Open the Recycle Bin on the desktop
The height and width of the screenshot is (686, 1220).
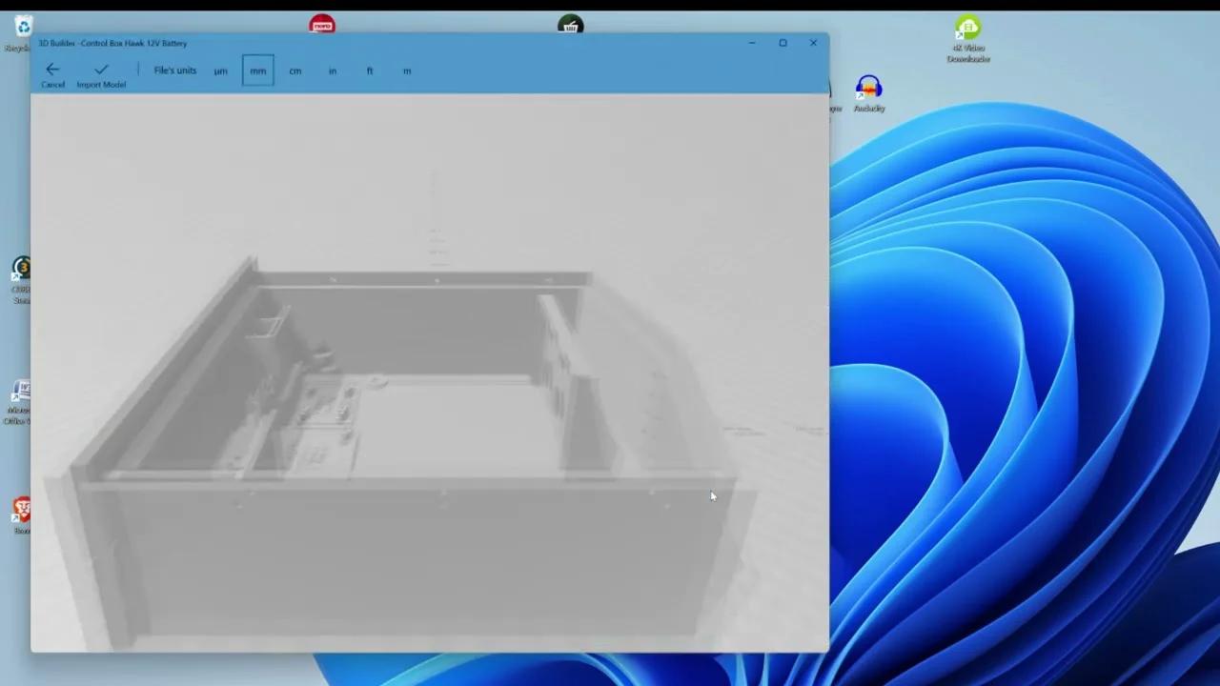22,27
